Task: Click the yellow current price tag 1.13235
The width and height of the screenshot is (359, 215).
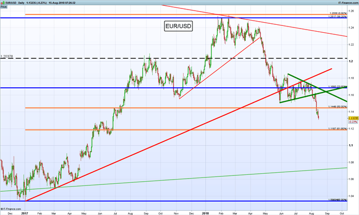Action: click(x=353, y=118)
